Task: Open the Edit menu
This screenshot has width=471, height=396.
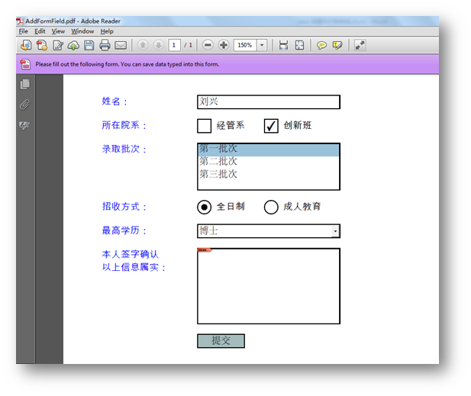Action: click(40, 31)
